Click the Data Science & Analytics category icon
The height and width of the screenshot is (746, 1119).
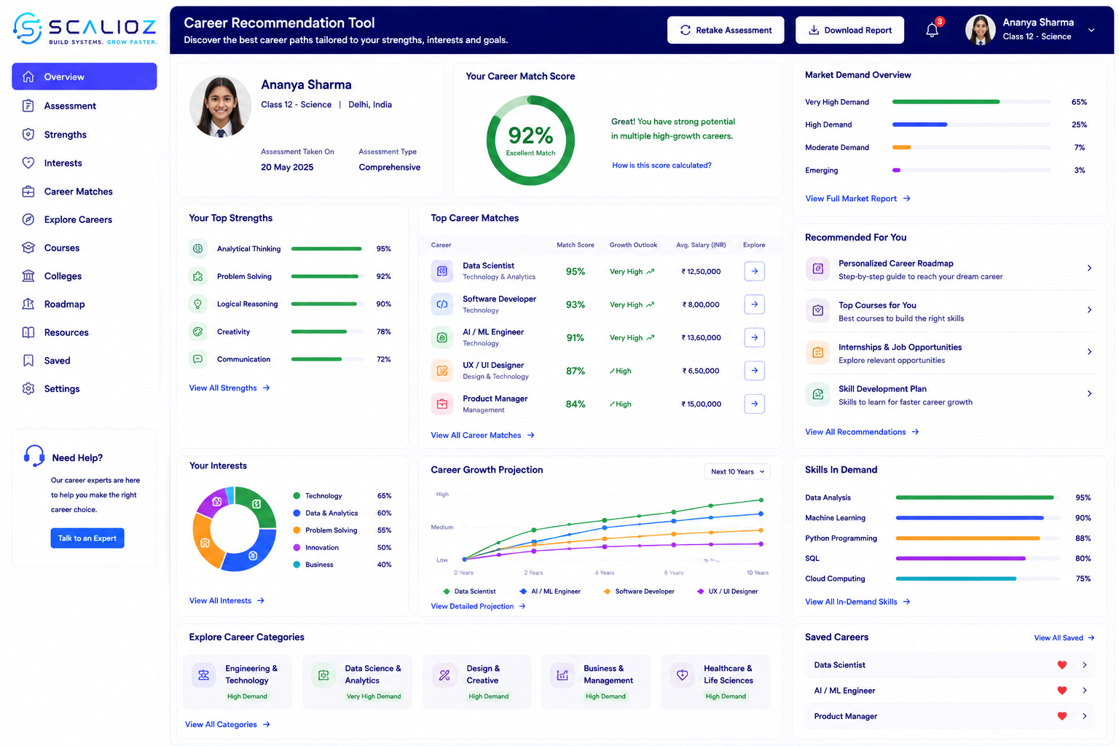pos(324,675)
